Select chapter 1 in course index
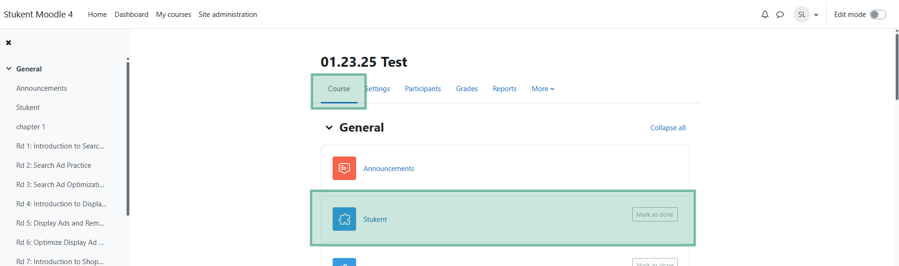899x266 pixels. click(x=31, y=127)
